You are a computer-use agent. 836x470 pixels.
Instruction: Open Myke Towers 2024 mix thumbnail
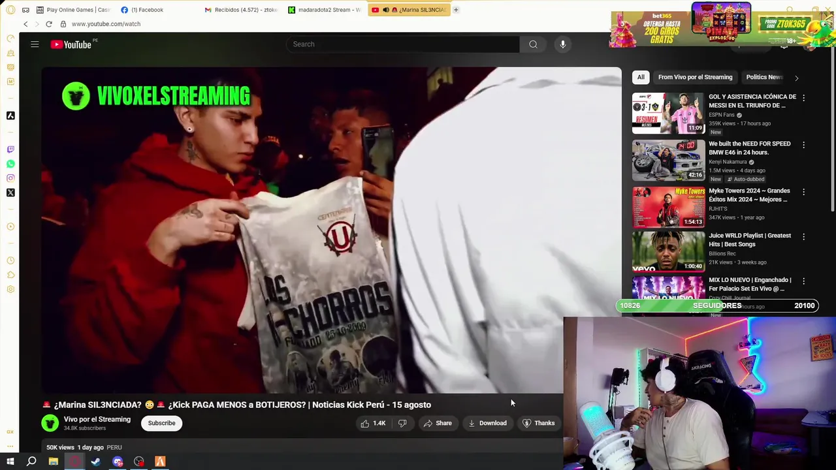(668, 208)
